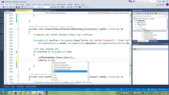The height and width of the screenshot is (95, 169).
Task: Open the Debug configuration dropdown
Action: click(34, 7)
